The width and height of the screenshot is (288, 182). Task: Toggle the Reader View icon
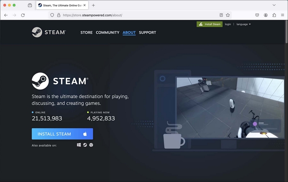click(x=221, y=15)
